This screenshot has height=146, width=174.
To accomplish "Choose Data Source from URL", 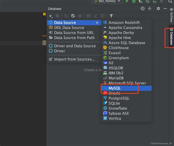I will tap(74, 33).
